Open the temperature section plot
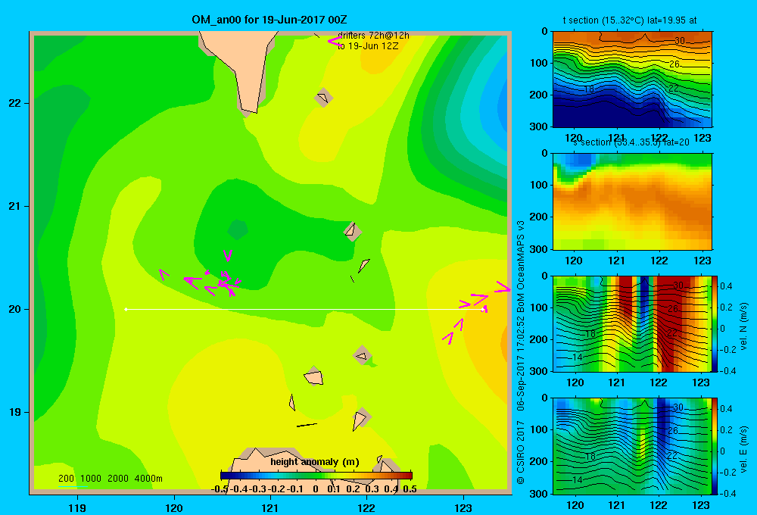Viewport: 757px width, 515px height. pyautogui.click(x=632, y=80)
